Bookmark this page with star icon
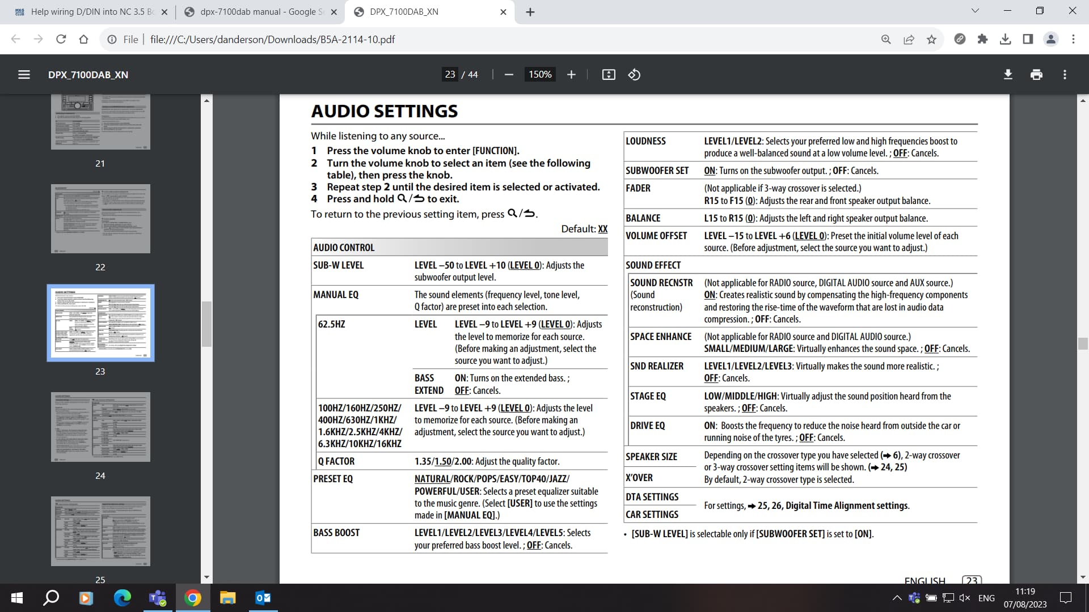The width and height of the screenshot is (1089, 612). (931, 39)
